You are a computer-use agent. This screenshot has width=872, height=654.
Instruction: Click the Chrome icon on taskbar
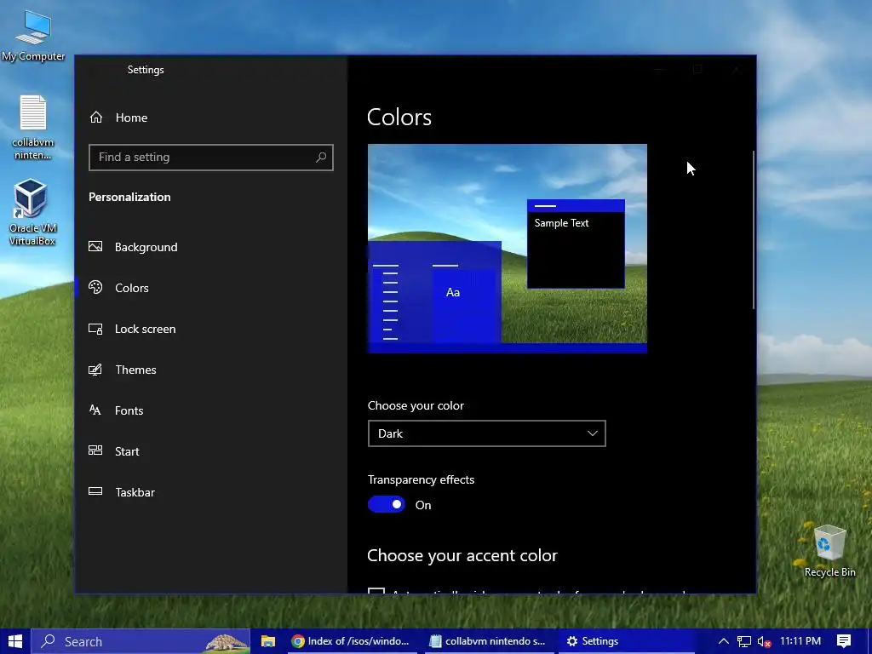(298, 641)
